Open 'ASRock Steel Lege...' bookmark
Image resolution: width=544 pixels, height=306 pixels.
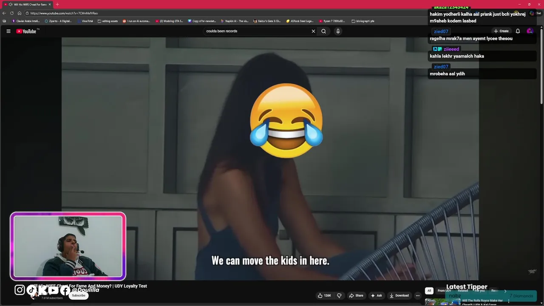(x=300, y=21)
